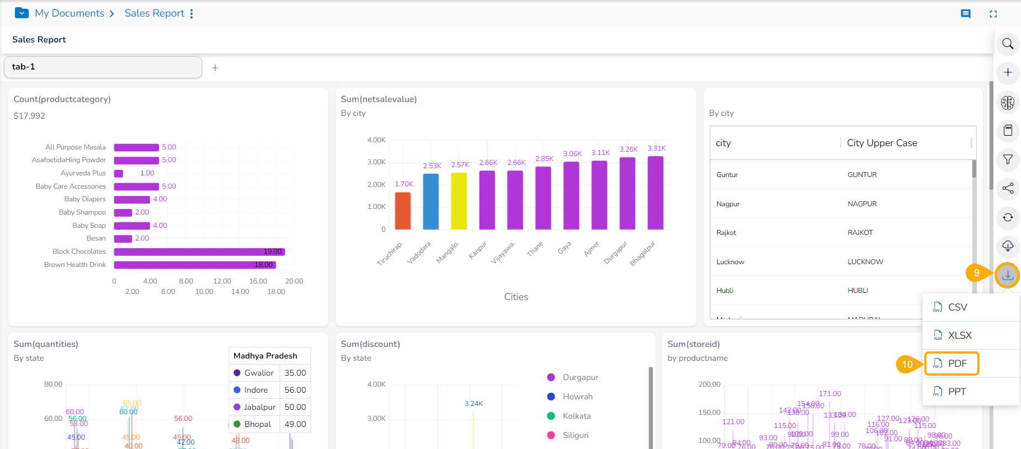Viewport: 1021px width, 449px height.
Task: Click the refresh icon in sidebar
Action: [x=1008, y=217]
